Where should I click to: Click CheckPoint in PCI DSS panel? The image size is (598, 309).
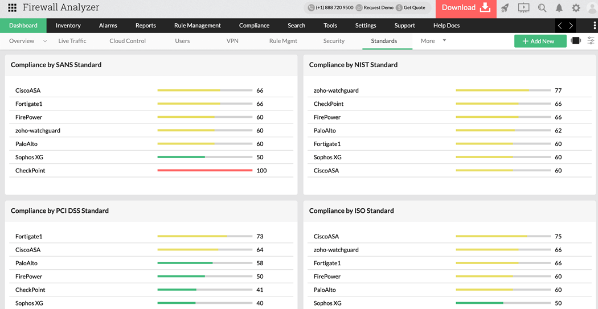[x=30, y=290]
